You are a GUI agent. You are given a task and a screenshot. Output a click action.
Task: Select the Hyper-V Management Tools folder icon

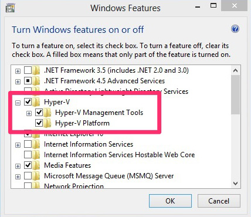(x=48, y=113)
